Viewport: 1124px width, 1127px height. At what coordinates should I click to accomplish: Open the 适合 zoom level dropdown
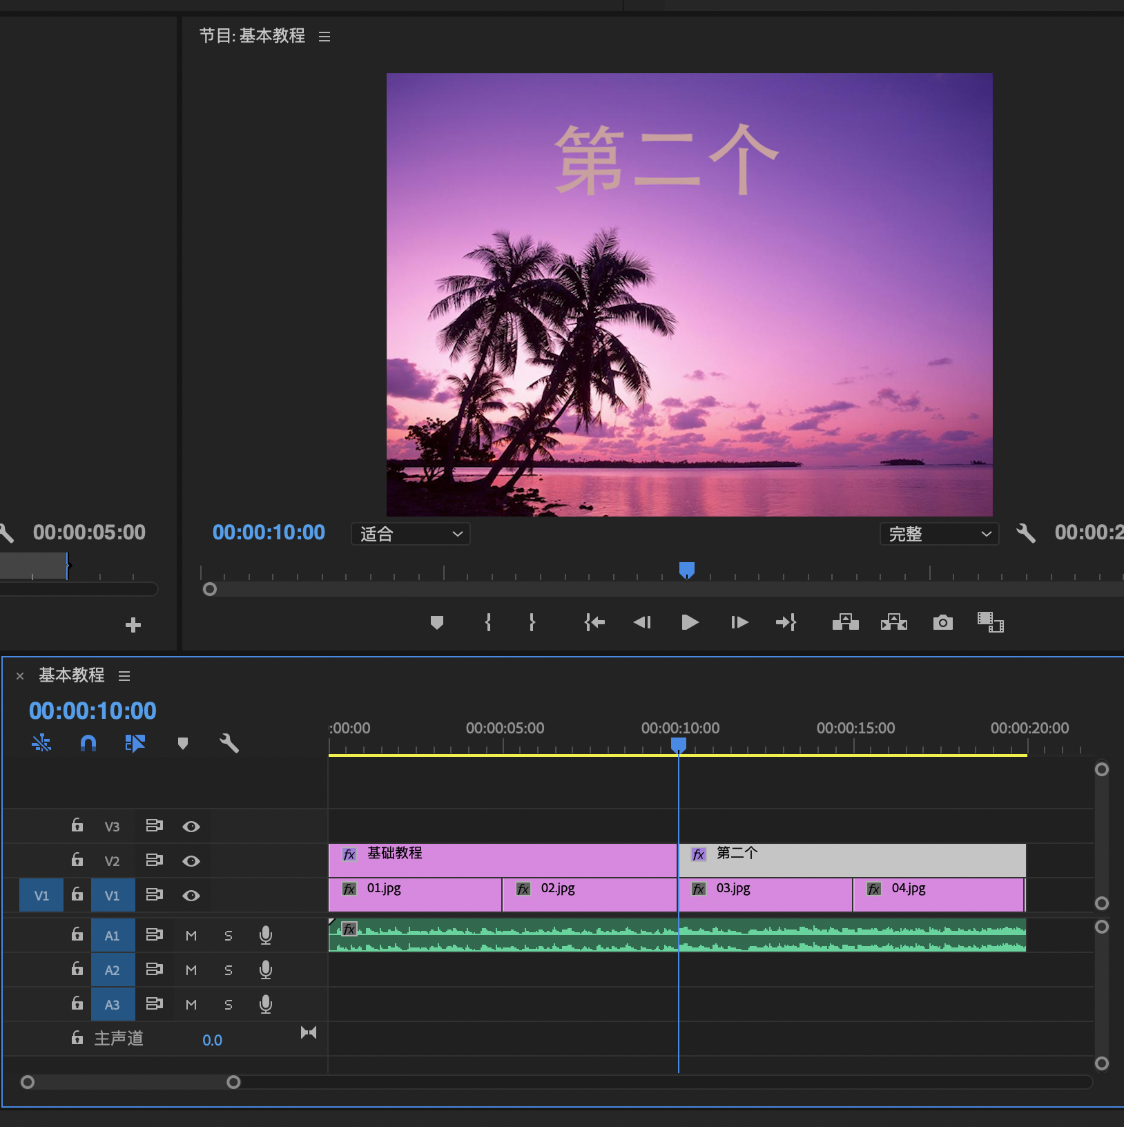click(x=411, y=534)
